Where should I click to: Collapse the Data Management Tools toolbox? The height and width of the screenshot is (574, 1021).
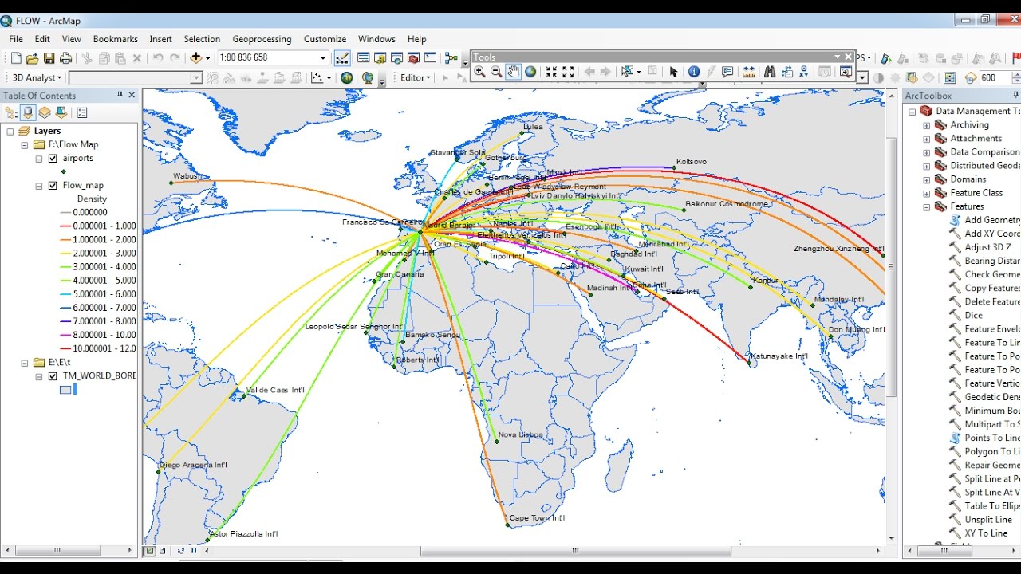912,111
